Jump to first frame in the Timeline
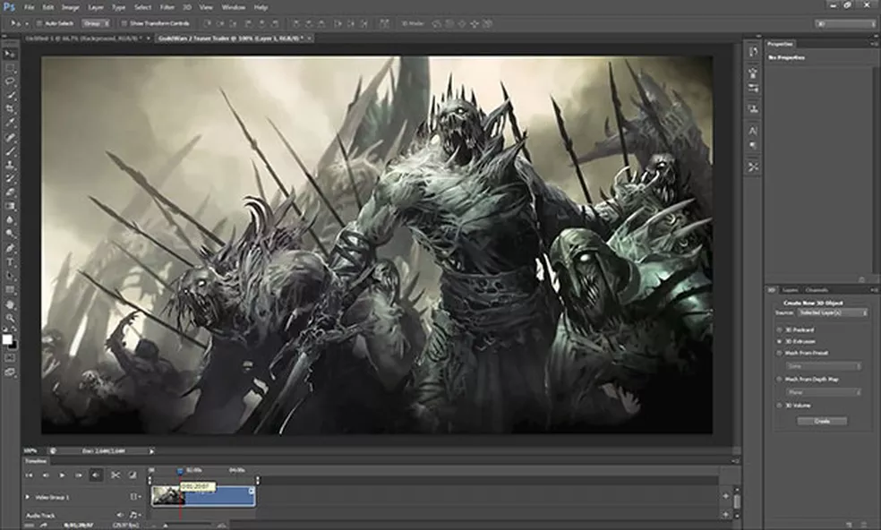 [x=29, y=474]
